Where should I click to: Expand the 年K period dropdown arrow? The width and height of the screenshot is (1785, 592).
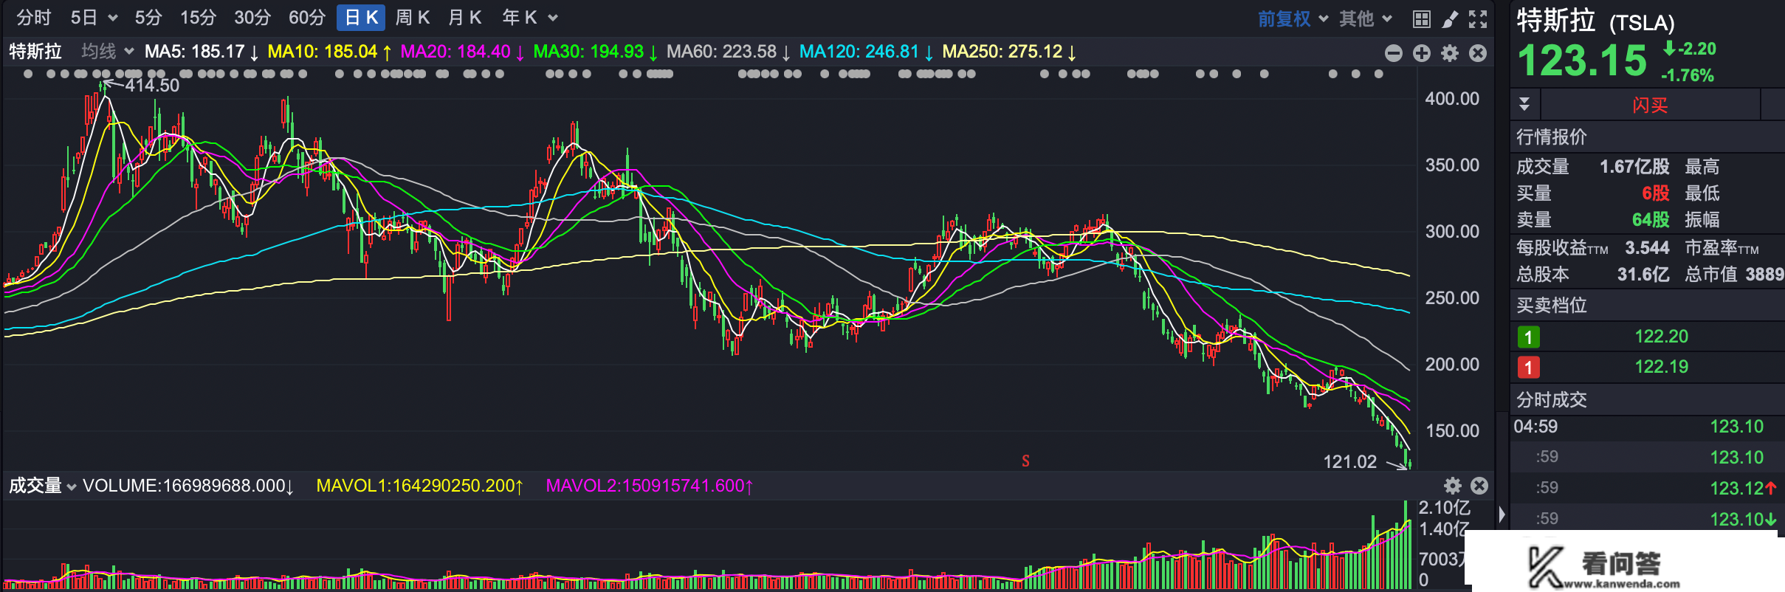553,18
